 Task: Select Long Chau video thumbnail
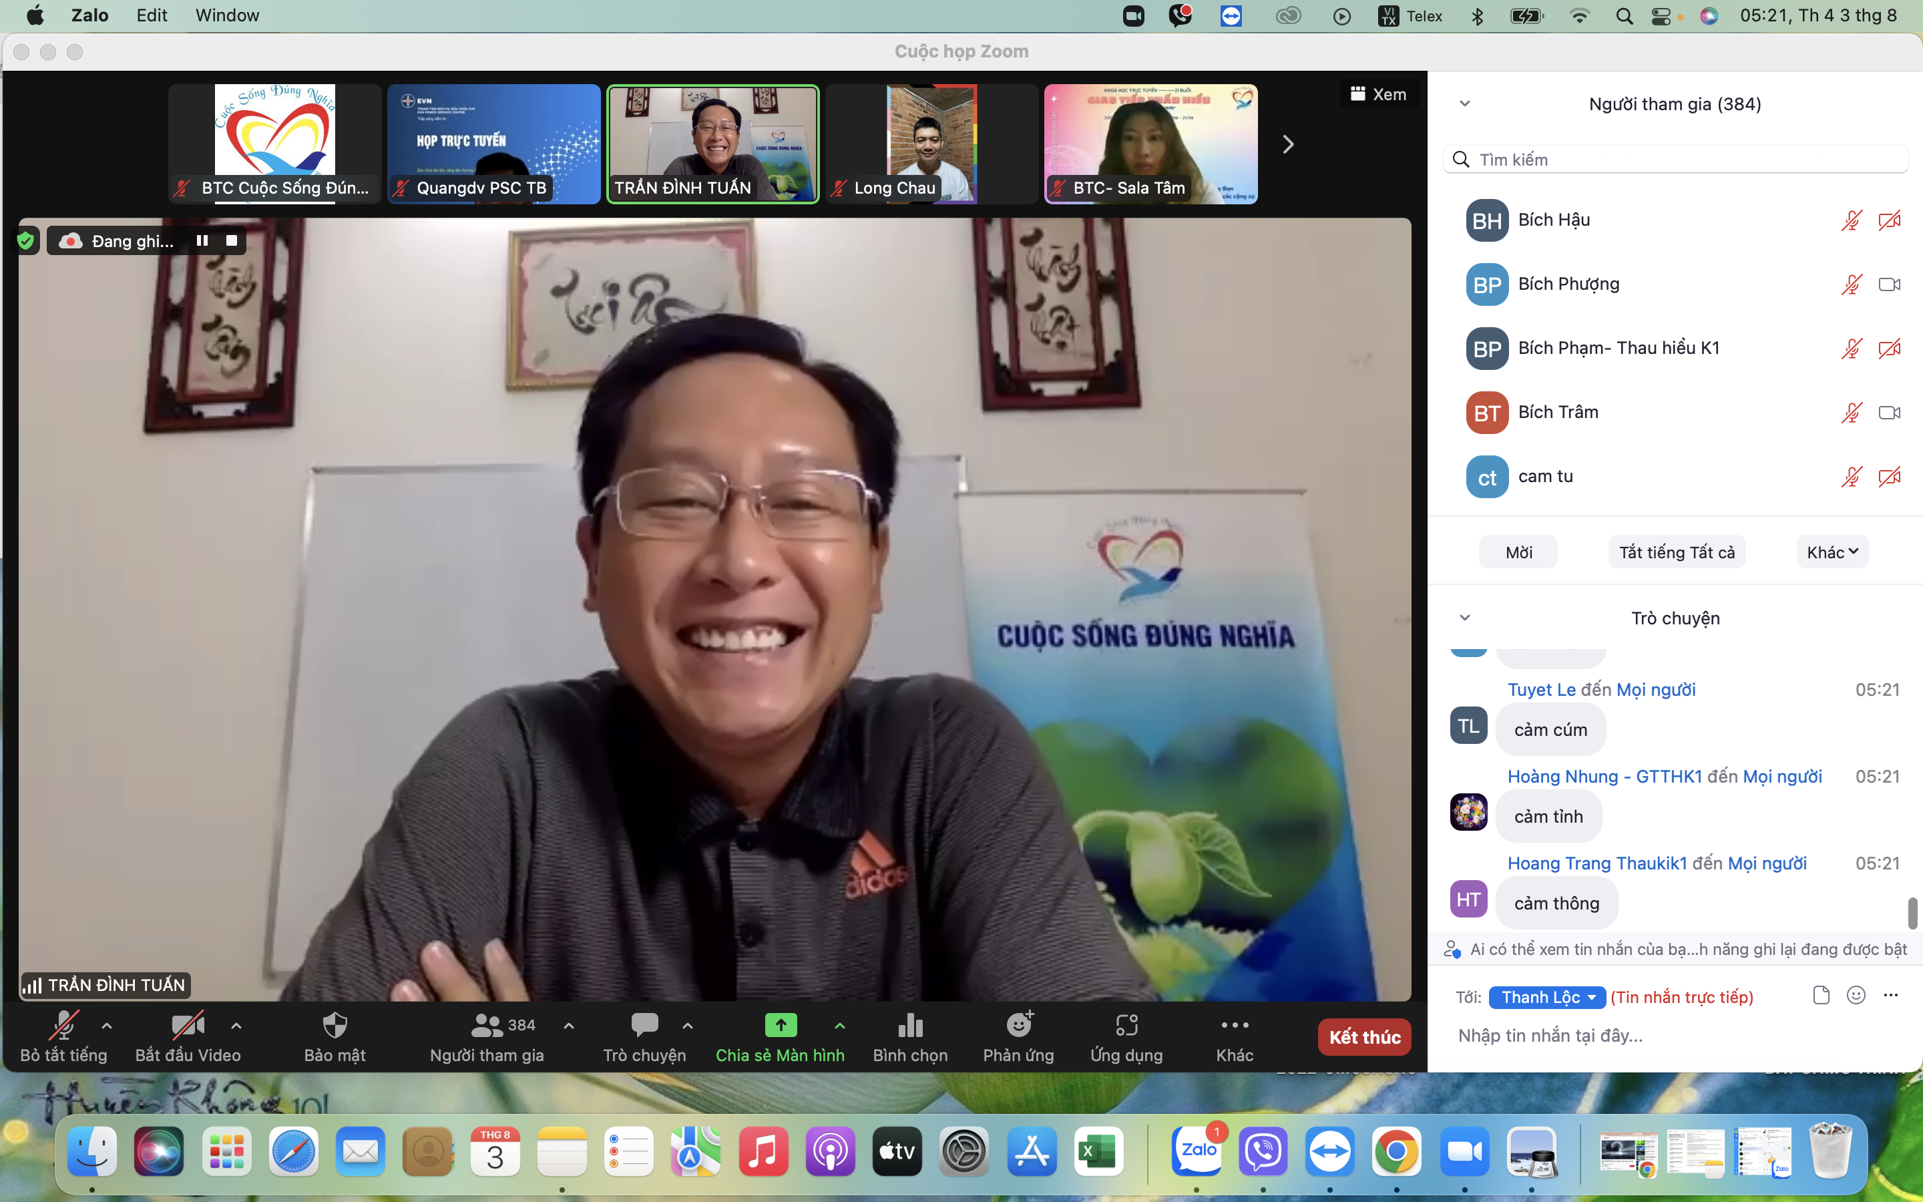931,144
